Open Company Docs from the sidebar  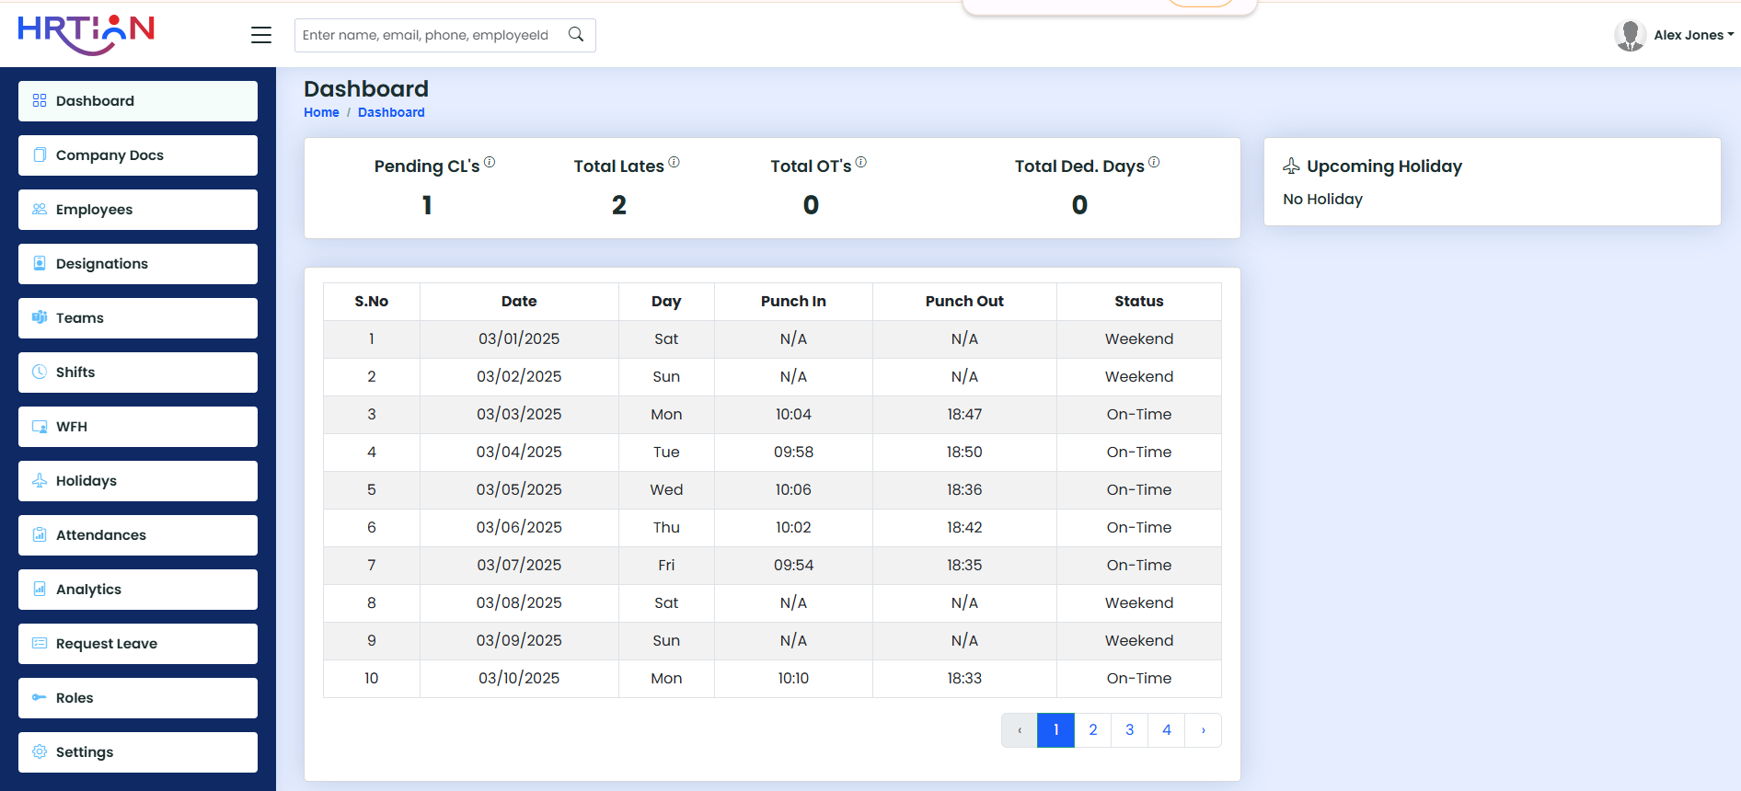[x=138, y=155]
